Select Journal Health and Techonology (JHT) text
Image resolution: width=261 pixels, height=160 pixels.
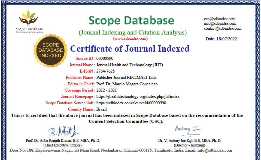click(129, 65)
